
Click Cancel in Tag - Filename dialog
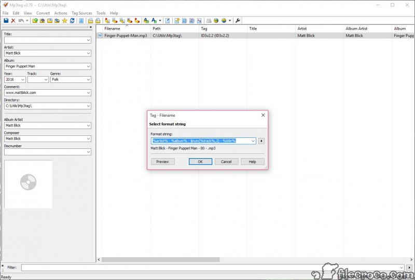pyautogui.click(x=226, y=161)
